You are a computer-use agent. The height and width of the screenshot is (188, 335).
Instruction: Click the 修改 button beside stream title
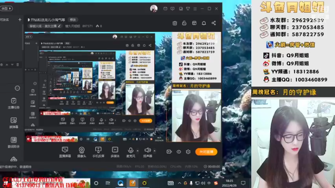73,20
